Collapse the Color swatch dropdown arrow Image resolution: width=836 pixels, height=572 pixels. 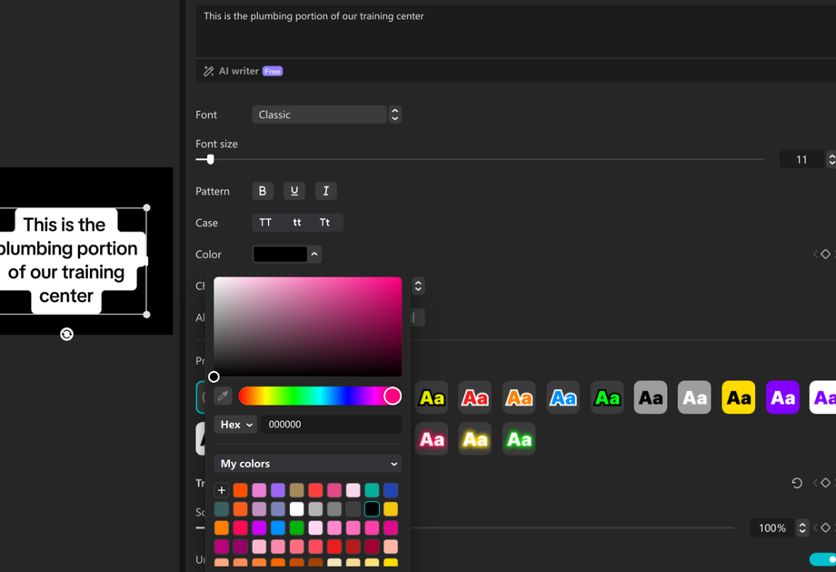pyautogui.click(x=314, y=255)
